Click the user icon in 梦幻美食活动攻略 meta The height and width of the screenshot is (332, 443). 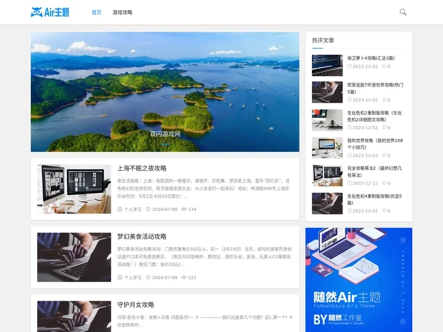120,277
